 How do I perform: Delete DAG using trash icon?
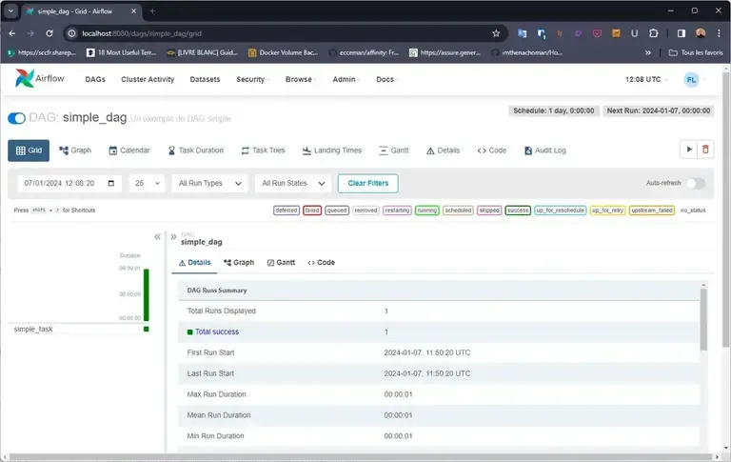(x=705, y=150)
